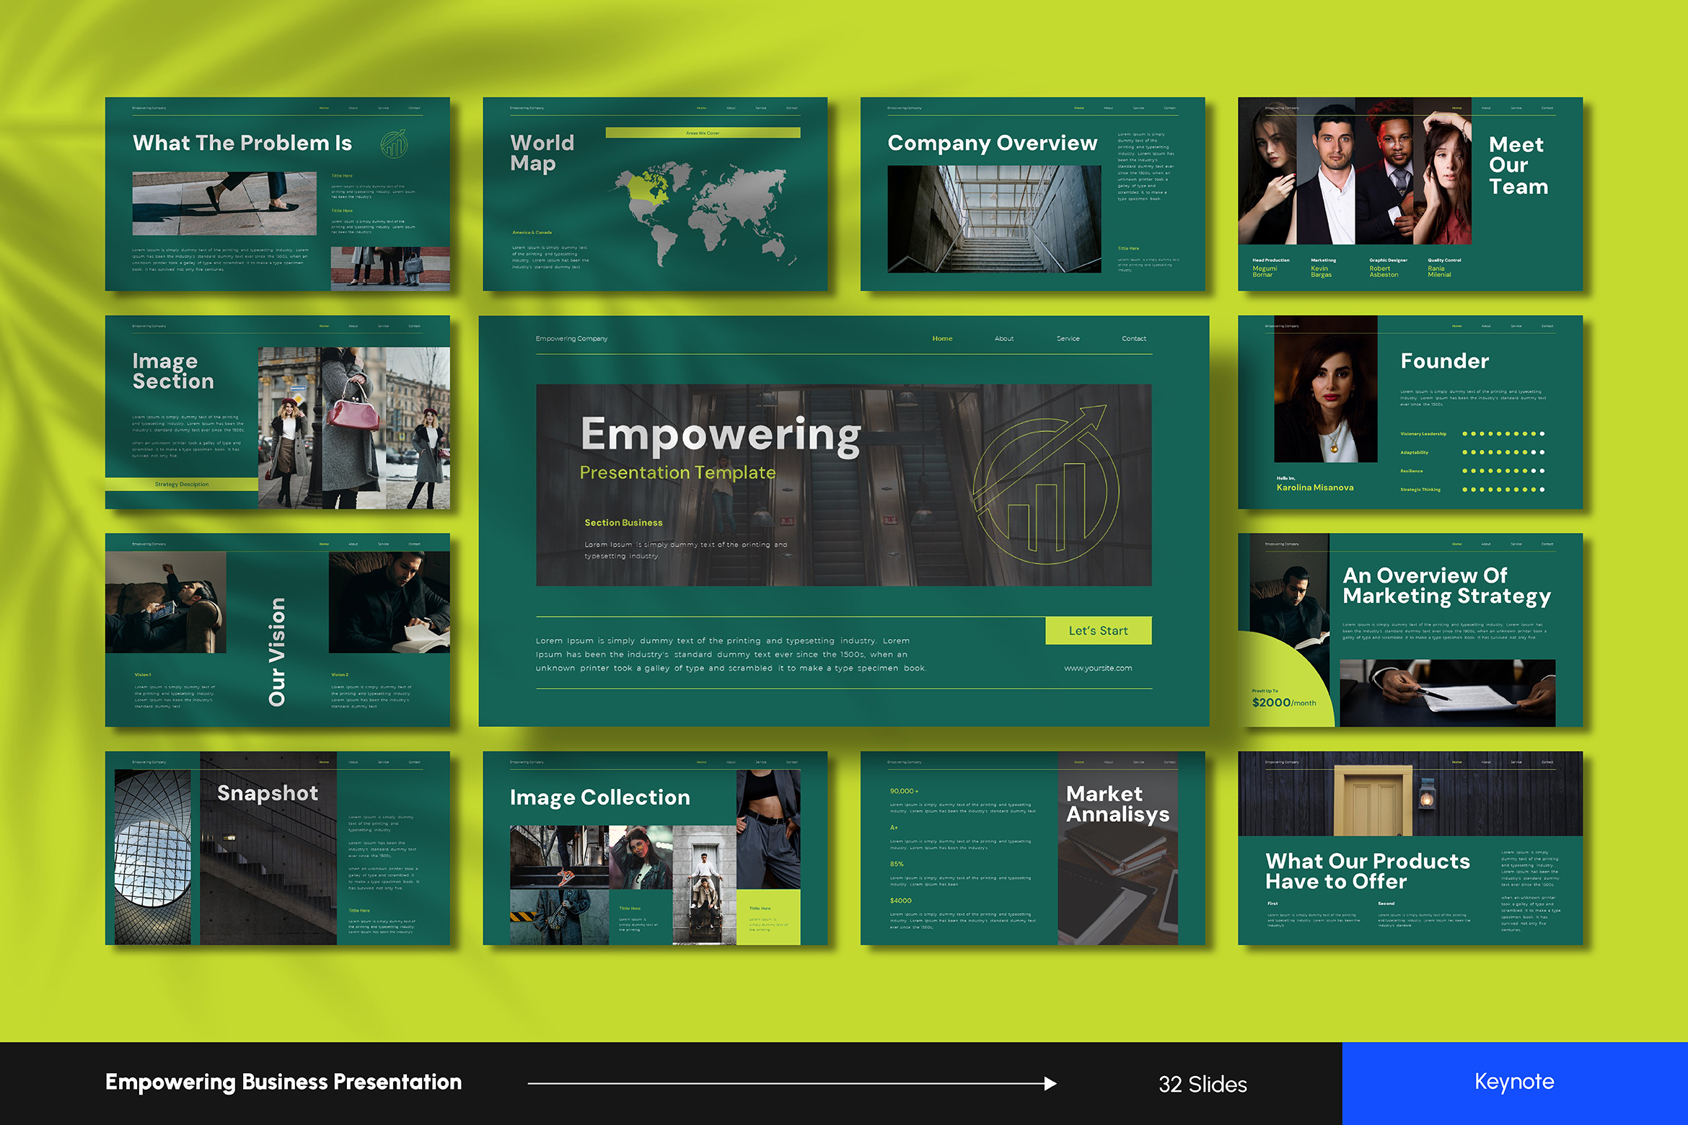1688x1125 pixels.
Task: Open the Company Overview slide thumbnail
Action: coord(1032,194)
